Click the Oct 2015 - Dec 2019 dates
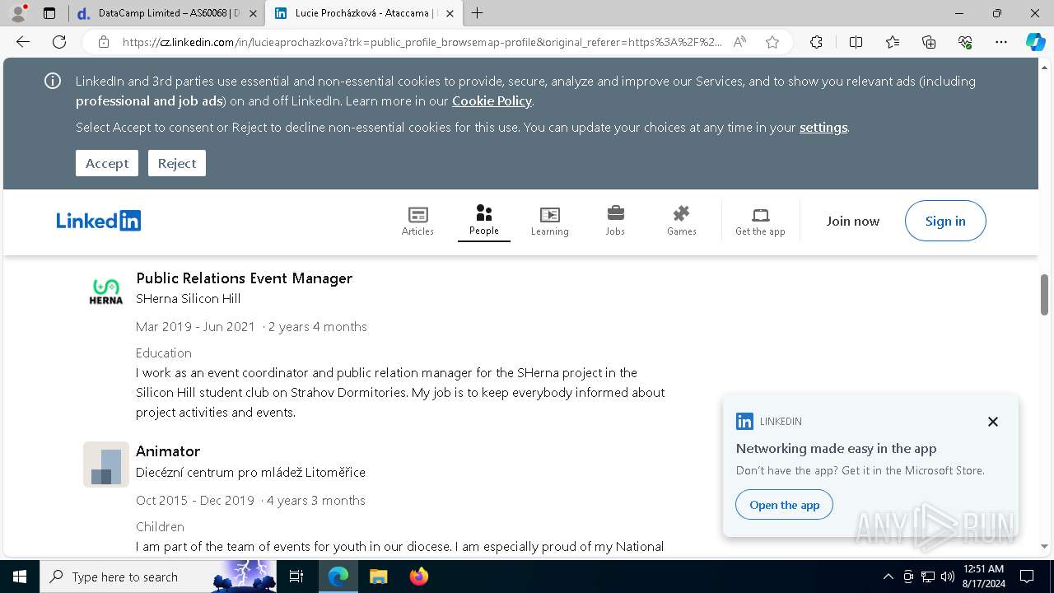The width and height of the screenshot is (1054, 593). [195, 501]
